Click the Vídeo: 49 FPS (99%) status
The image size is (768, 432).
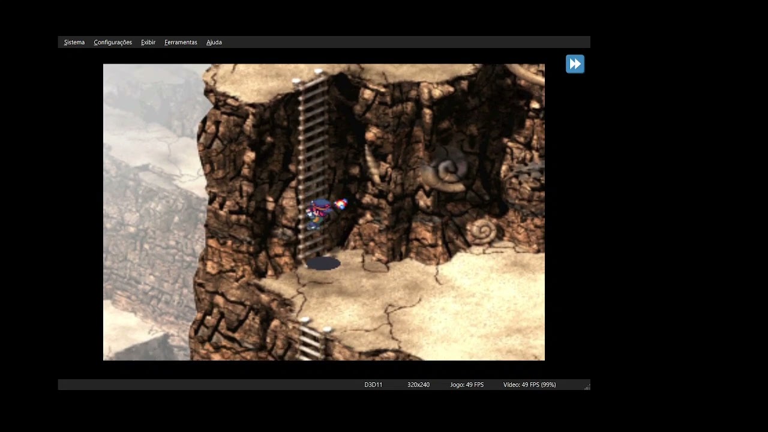coord(529,385)
